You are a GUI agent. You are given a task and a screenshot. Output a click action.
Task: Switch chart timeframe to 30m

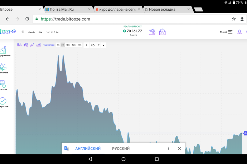tap(74, 45)
